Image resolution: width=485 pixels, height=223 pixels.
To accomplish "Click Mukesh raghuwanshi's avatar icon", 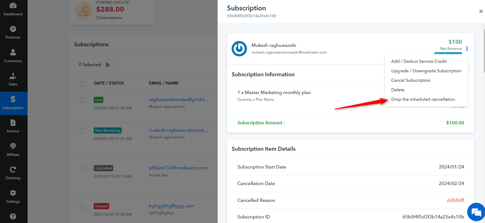I will tap(239, 49).
